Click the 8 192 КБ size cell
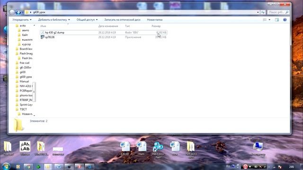 pyautogui.click(x=161, y=33)
